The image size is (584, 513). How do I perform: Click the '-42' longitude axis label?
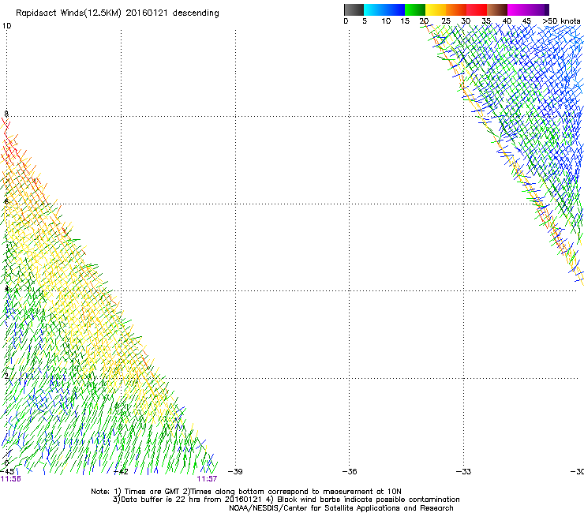(x=121, y=472)
